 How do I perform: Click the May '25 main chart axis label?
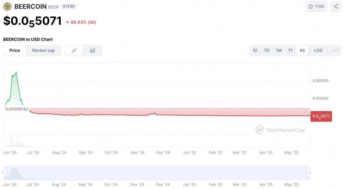click(x=291, y=152)
